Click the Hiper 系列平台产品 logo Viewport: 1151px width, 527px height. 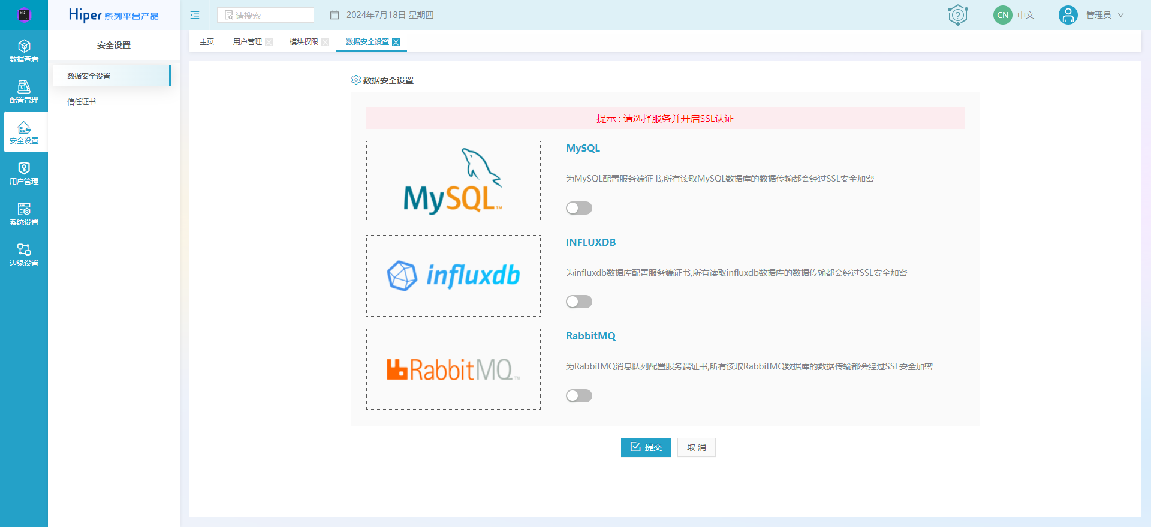[x=114, y=15]
